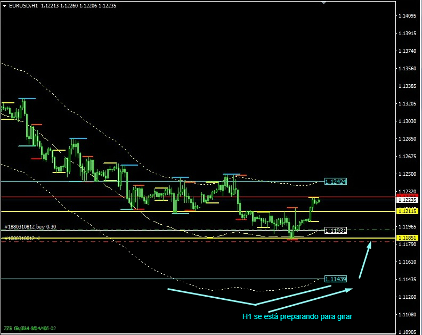Click the green ZZ indicator label at bottom-left
Viewport: 422px width, 335px height.
coord(29,329)
